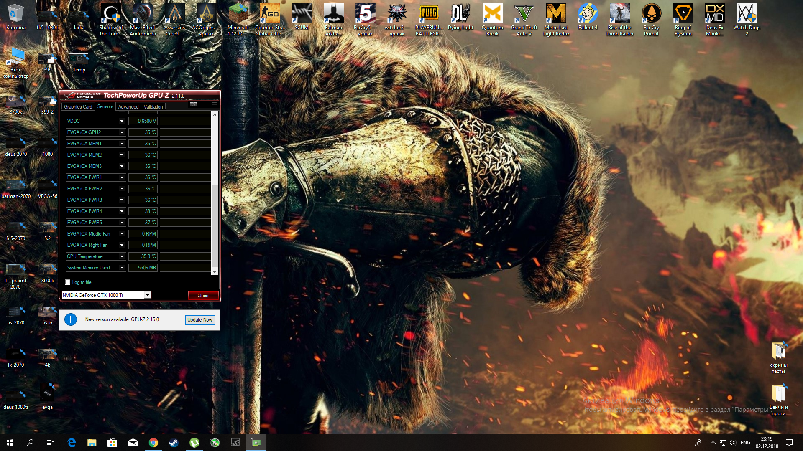
Task: Open the GPU-Z hamburger menu icon
Action: pyautogui.click(x=215, y=104)
